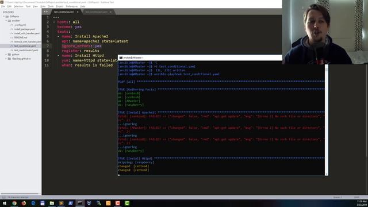Open install_with_handler.yaml in the sidebar
The height and width of the screenshot is (207, 368).
pyautogui.click(x=27, y=33)
